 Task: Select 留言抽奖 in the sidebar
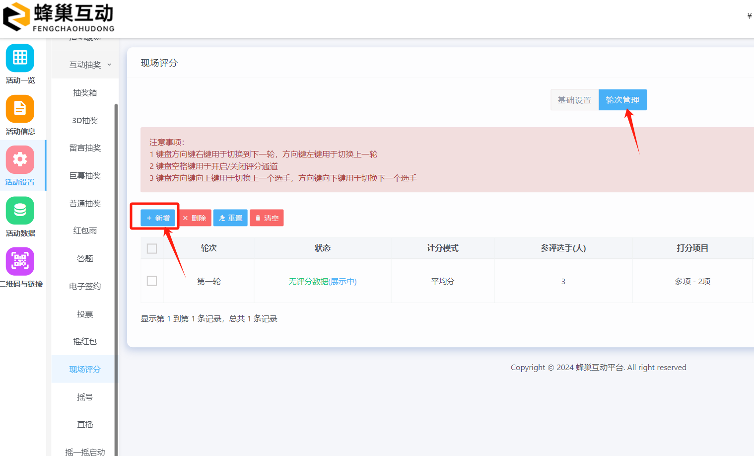(85, 148)
